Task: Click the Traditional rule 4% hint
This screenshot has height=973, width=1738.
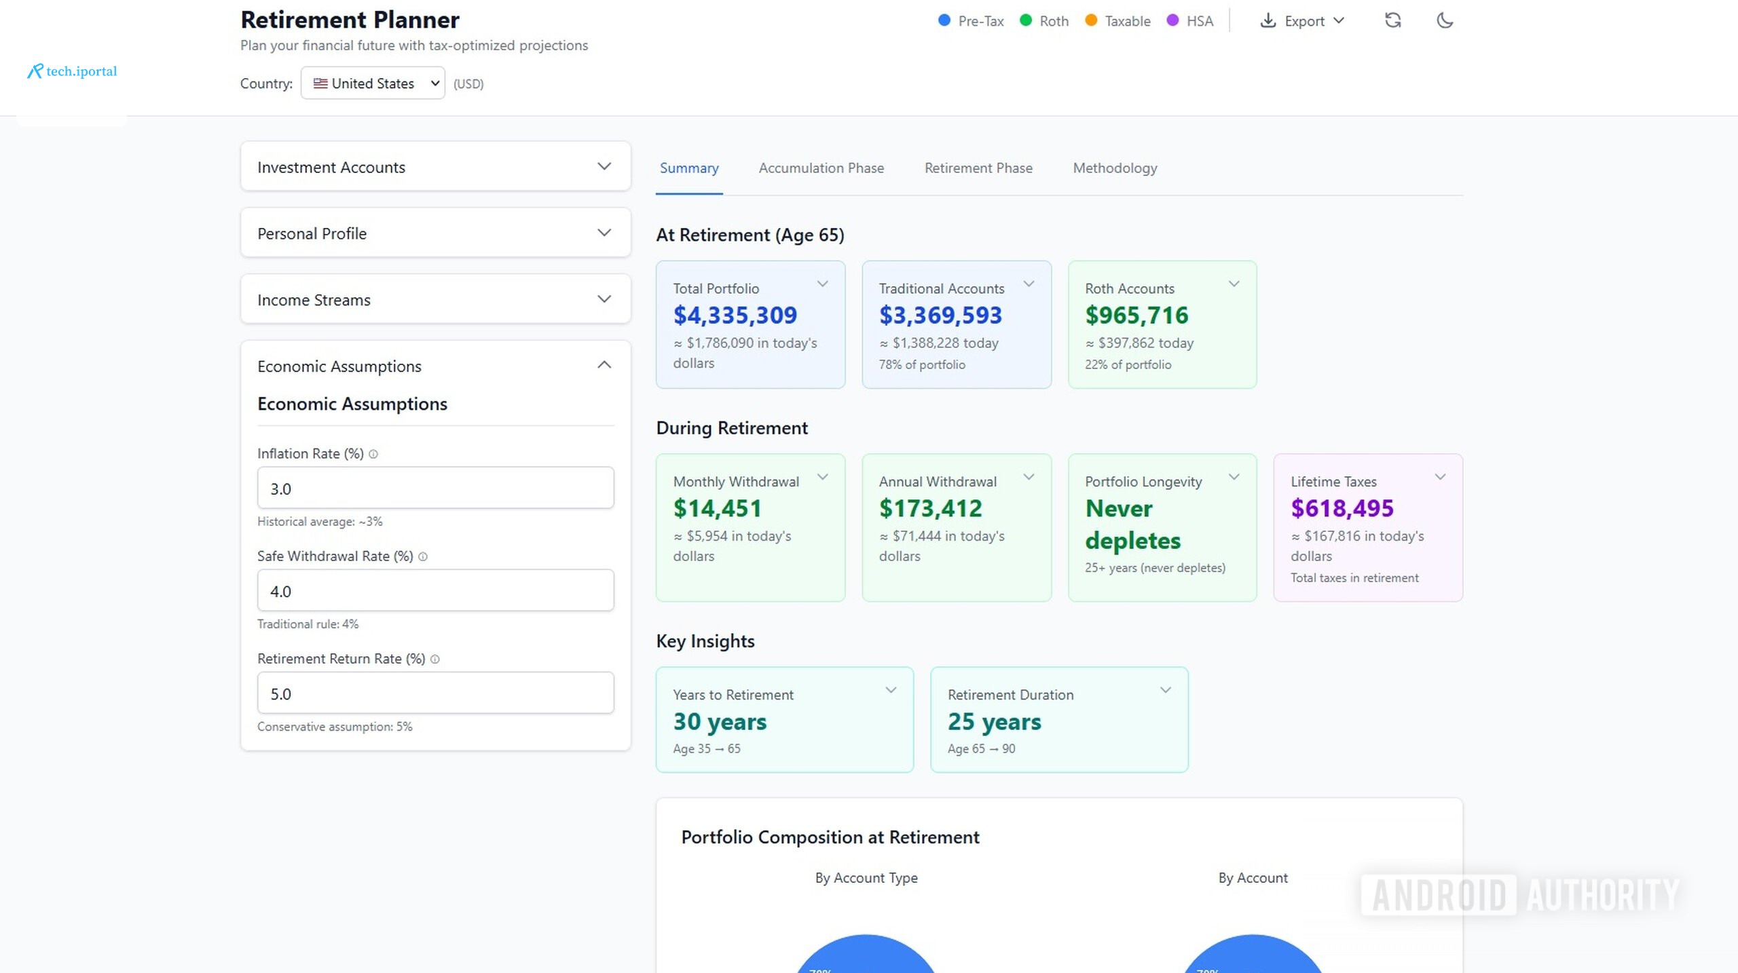Action: (x=308, y=624)
